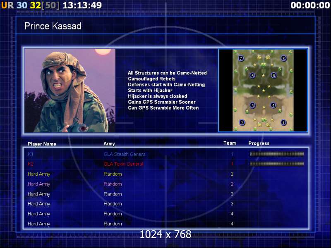Click the pink Hard Army player name
Viewport: 331px width, 248px height.
39,184
